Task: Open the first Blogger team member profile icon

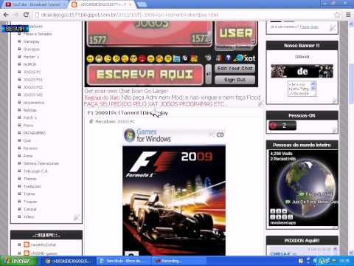Action: point(27,245)
